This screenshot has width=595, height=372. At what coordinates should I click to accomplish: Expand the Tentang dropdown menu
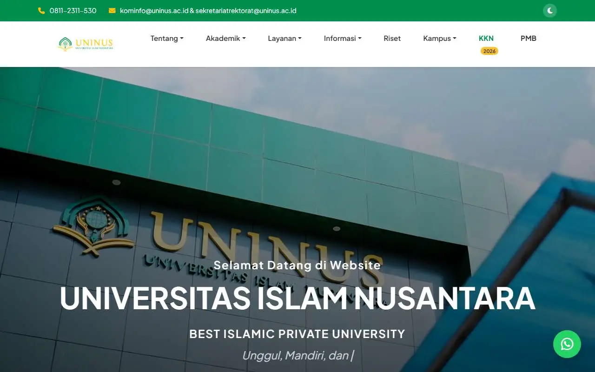(x=167, y=39)
